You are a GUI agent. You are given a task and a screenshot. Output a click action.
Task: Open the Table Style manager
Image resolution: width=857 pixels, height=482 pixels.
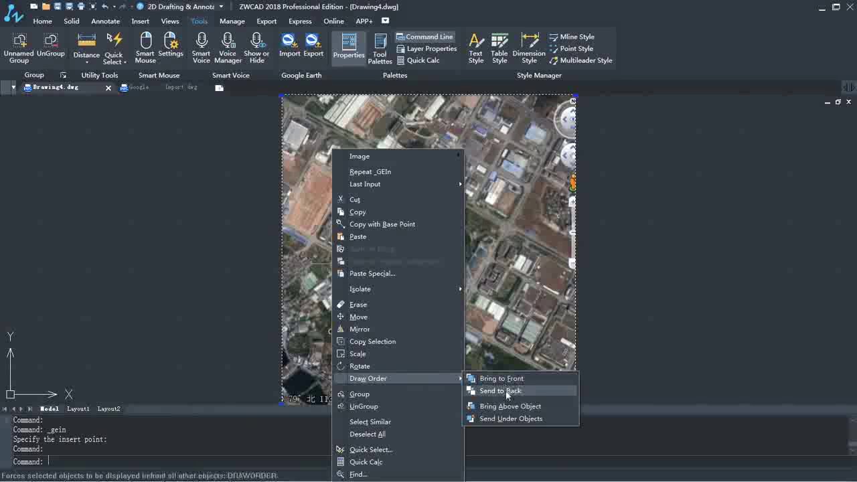click(499, 48)
